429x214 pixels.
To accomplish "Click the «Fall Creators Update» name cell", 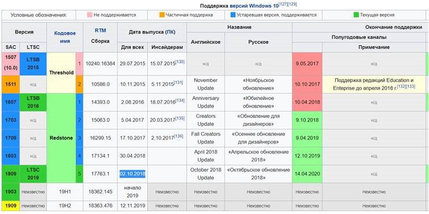I will tap(205, 138).
